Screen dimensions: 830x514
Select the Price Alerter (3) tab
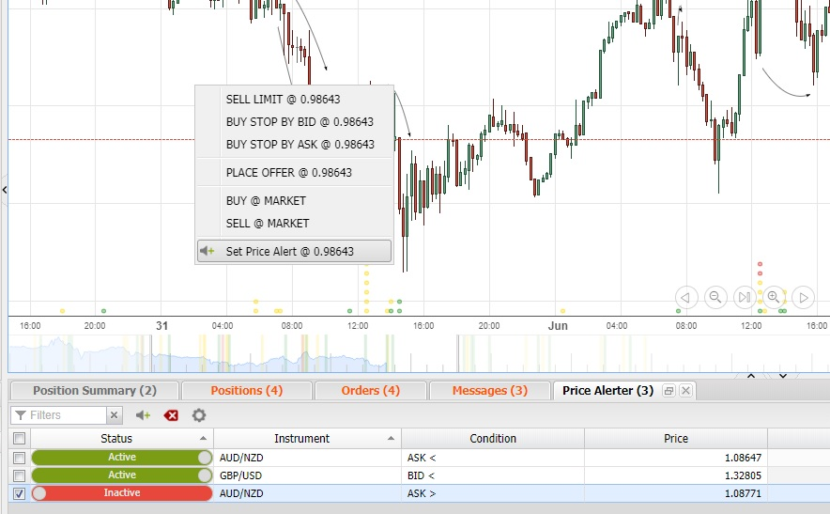(607, 391)
